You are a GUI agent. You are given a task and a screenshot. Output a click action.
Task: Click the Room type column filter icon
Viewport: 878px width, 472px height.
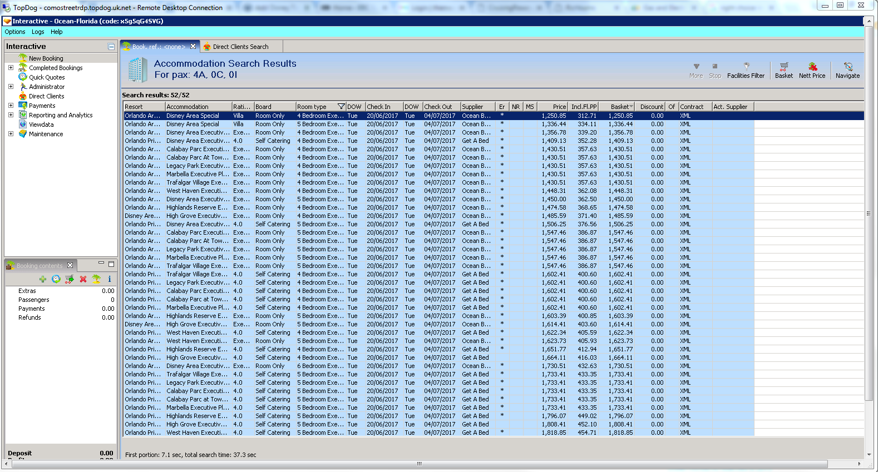pos(341,107)
